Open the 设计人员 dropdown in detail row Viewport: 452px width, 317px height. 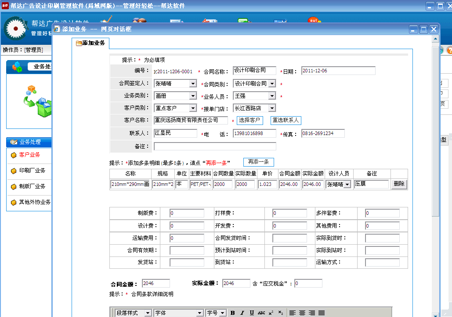pos(338,185)
